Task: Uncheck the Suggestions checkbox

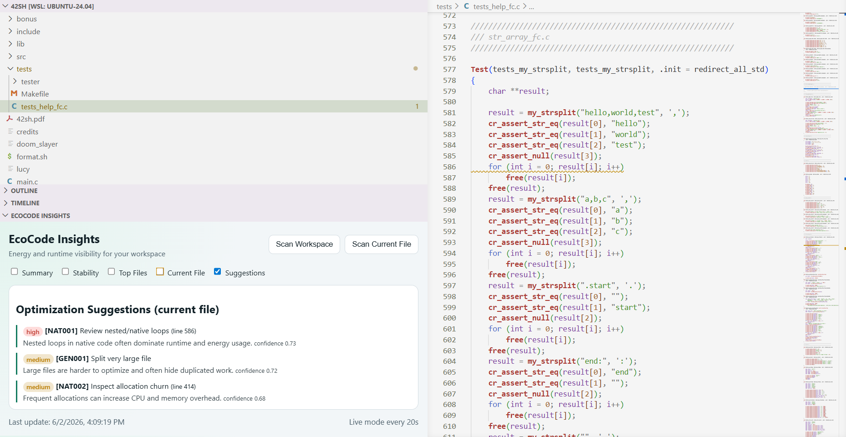Action: click(218, 271)
